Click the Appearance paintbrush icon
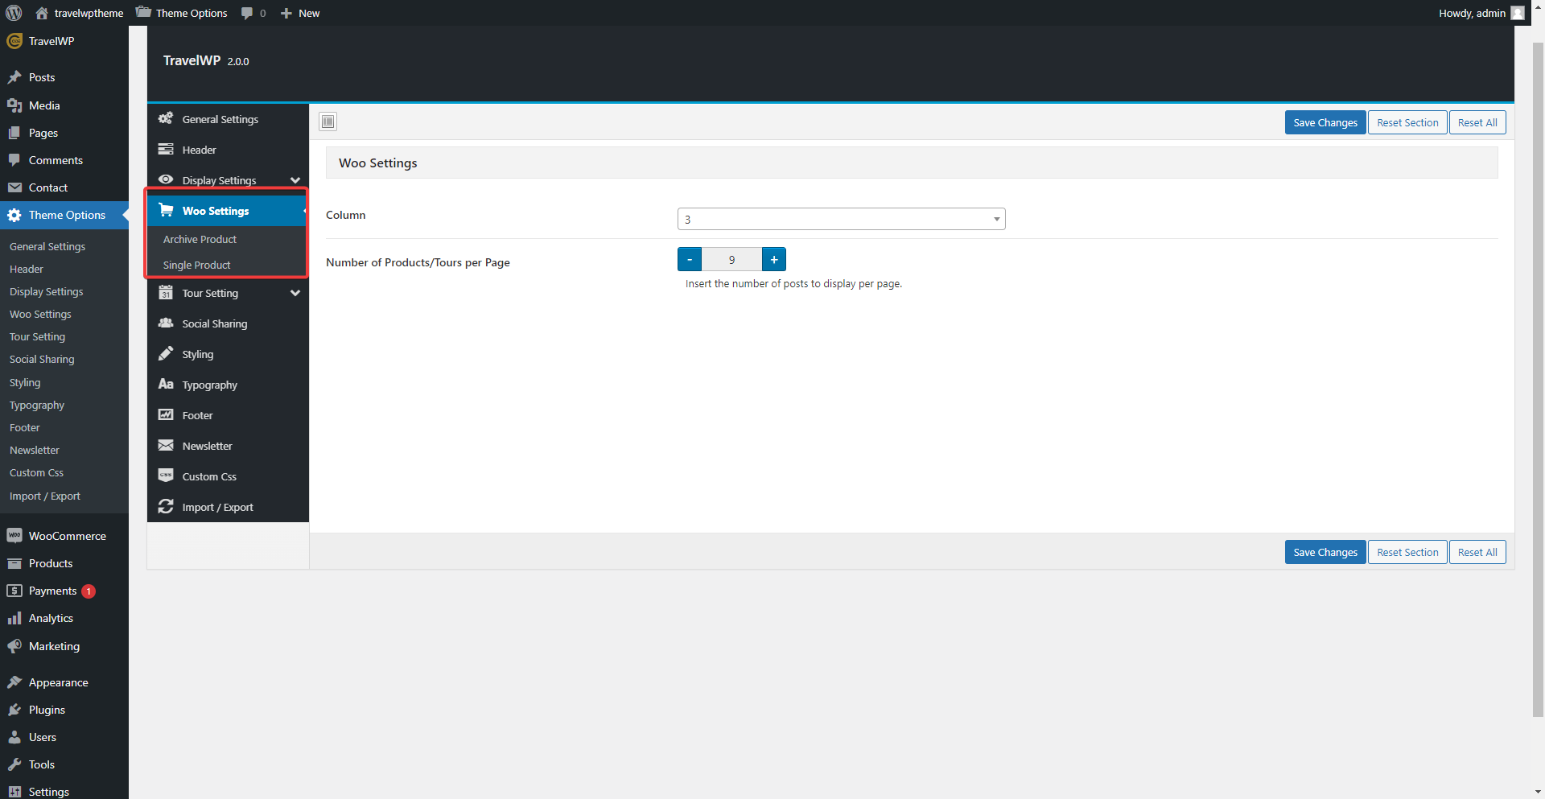Viewport: 1545px width, 799px height. [14, 682]
